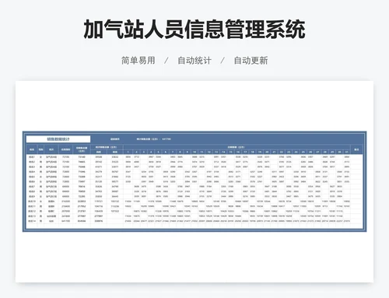Click the 加气站人员信息管理系统 title

click(194, 29)
